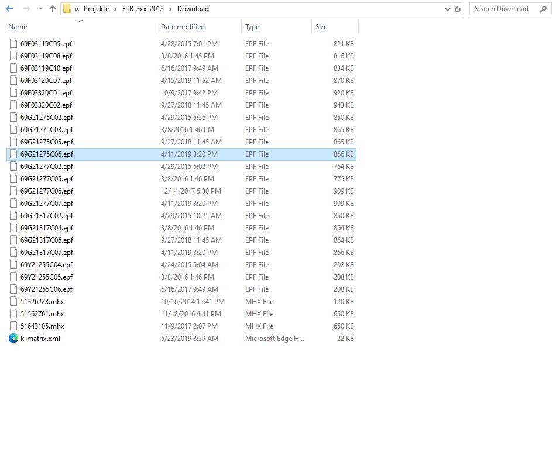Select file name 69Y21255C06.epf
Screen dimensions: 556x469
point(46,289)
